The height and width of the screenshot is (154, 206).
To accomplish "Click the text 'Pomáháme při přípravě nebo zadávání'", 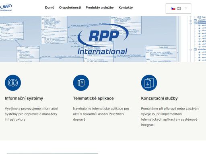I will point(170,109).
